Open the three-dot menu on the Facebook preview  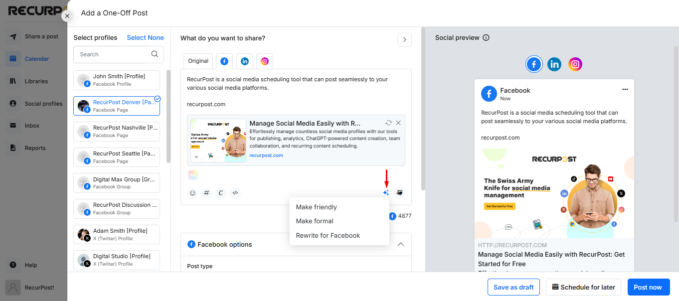pyautogui.click(x=625, y=90)
